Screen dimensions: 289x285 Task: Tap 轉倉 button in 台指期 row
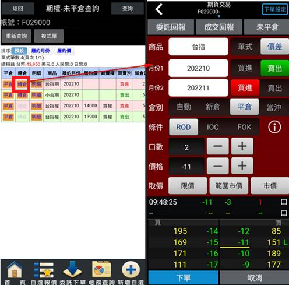pyautogui.click(x=22, y=84)
